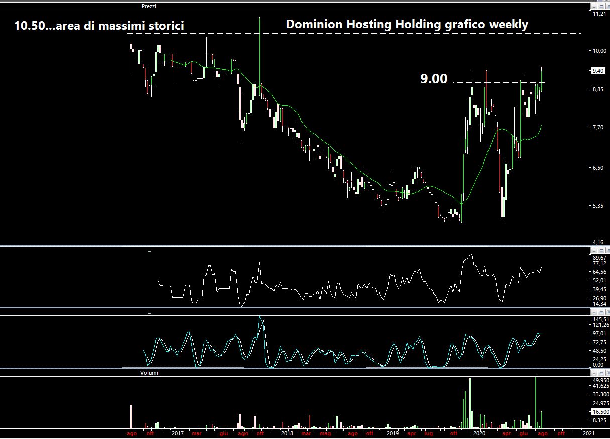The width and height of the screenshot is (610, 439).
Task: Click the 10,00 price axis value
Action: [600, 51]
